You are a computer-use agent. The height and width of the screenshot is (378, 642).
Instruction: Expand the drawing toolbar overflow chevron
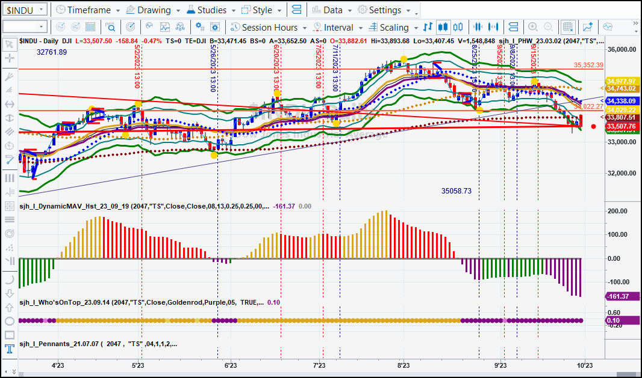point(13,371)
